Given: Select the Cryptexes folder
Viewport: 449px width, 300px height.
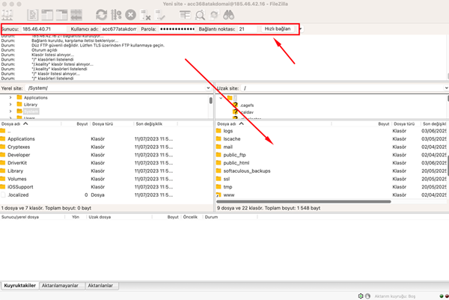Looking at the screenshot, I should coord(106,147).
